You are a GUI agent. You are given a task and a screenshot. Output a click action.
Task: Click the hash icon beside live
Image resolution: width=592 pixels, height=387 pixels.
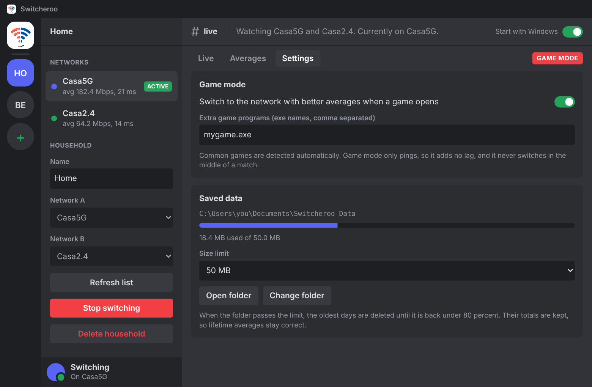tap(195, 31)
